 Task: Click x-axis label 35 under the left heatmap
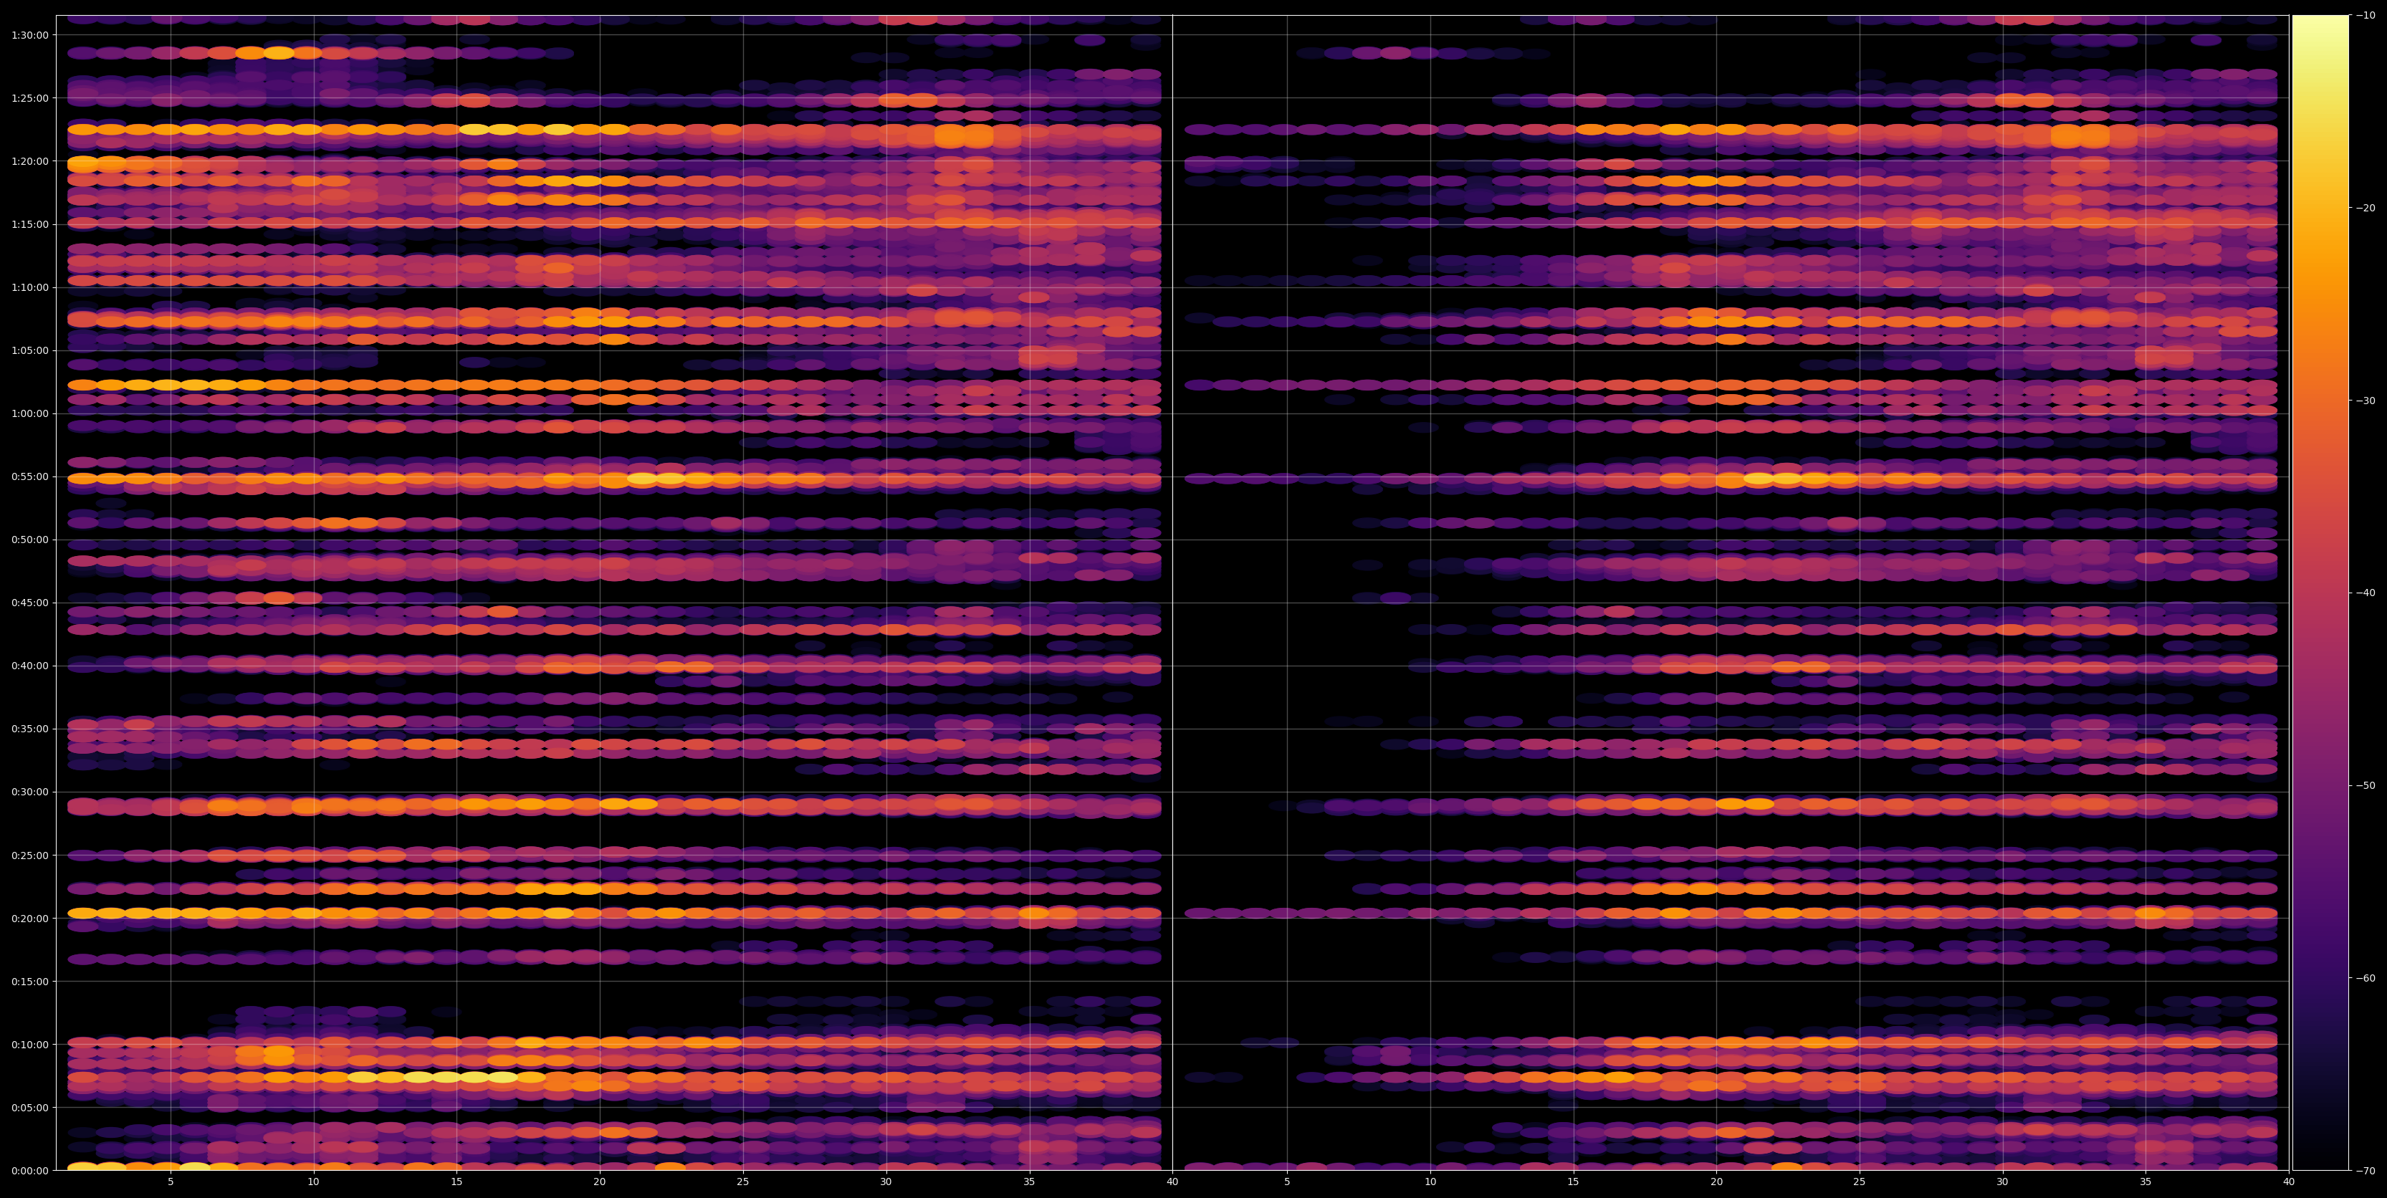click(x=1030, y=1182)
